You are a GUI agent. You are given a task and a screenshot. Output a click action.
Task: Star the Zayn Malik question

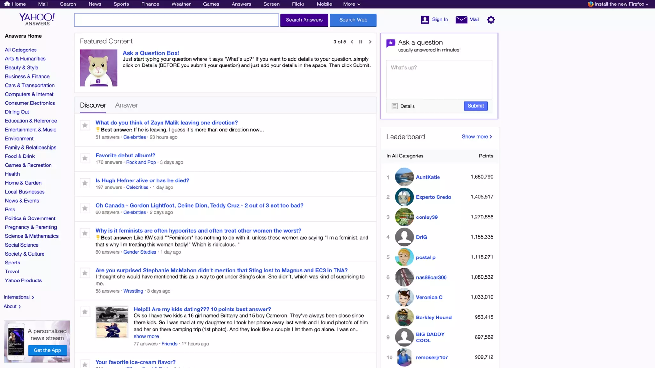(85, 125)
